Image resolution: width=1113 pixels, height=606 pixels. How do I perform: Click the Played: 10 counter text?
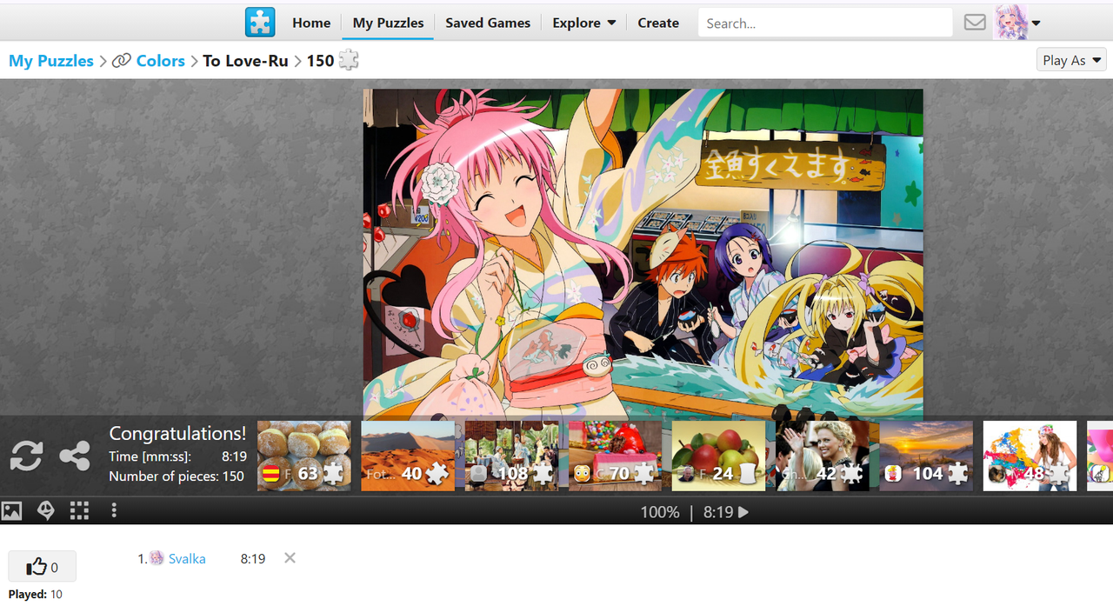point(36,595)
